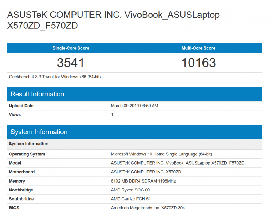Viewport: 275px width, 210px height.
Task: Select the BIOS label
Action: pyautogui.click(x=14, y=208)
